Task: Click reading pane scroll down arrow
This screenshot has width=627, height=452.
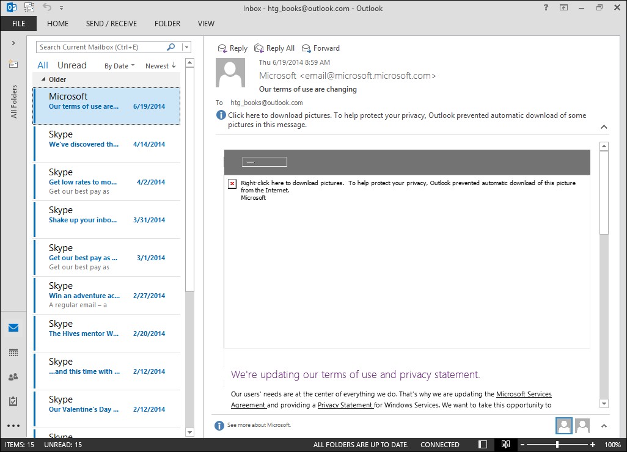Action: coord(604,404)
